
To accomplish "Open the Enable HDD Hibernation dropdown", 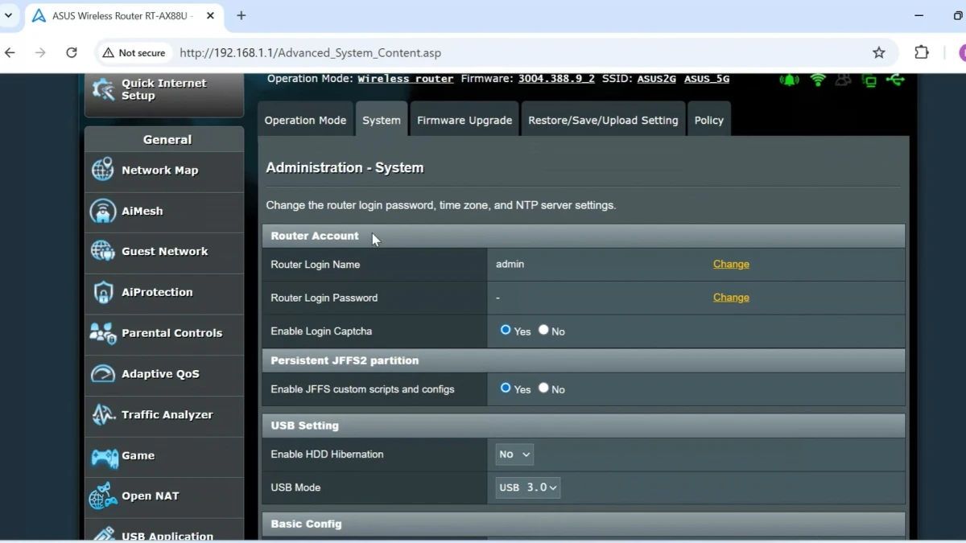I will click(x=514, y=455).
